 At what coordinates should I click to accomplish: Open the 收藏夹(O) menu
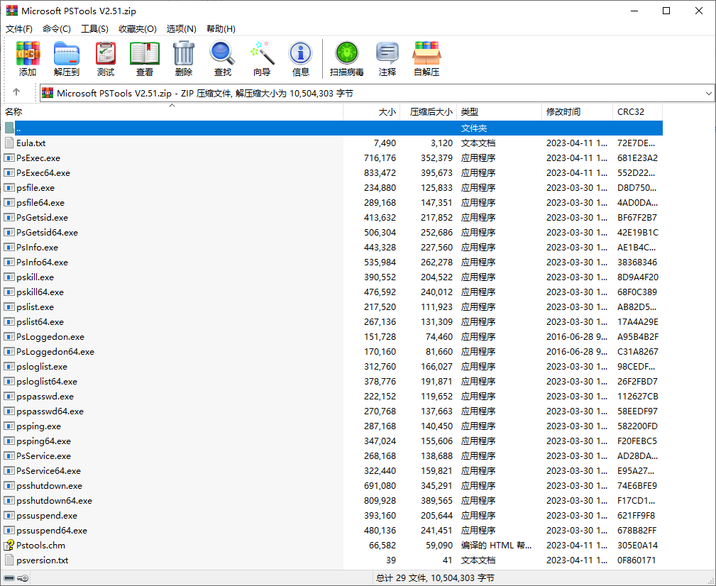pos(137,29)
